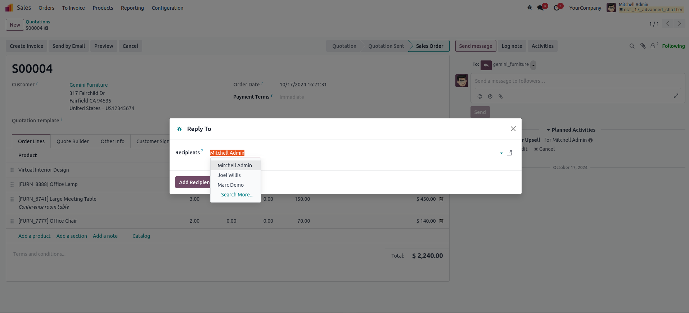Screen dimensions: 689x313
Task: Click the Search More... link
Action: pyautogui.click(x=237, y=195)
